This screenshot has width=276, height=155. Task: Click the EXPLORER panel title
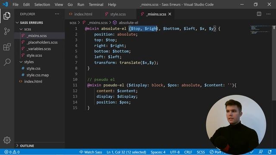click(x=28, y=14)
